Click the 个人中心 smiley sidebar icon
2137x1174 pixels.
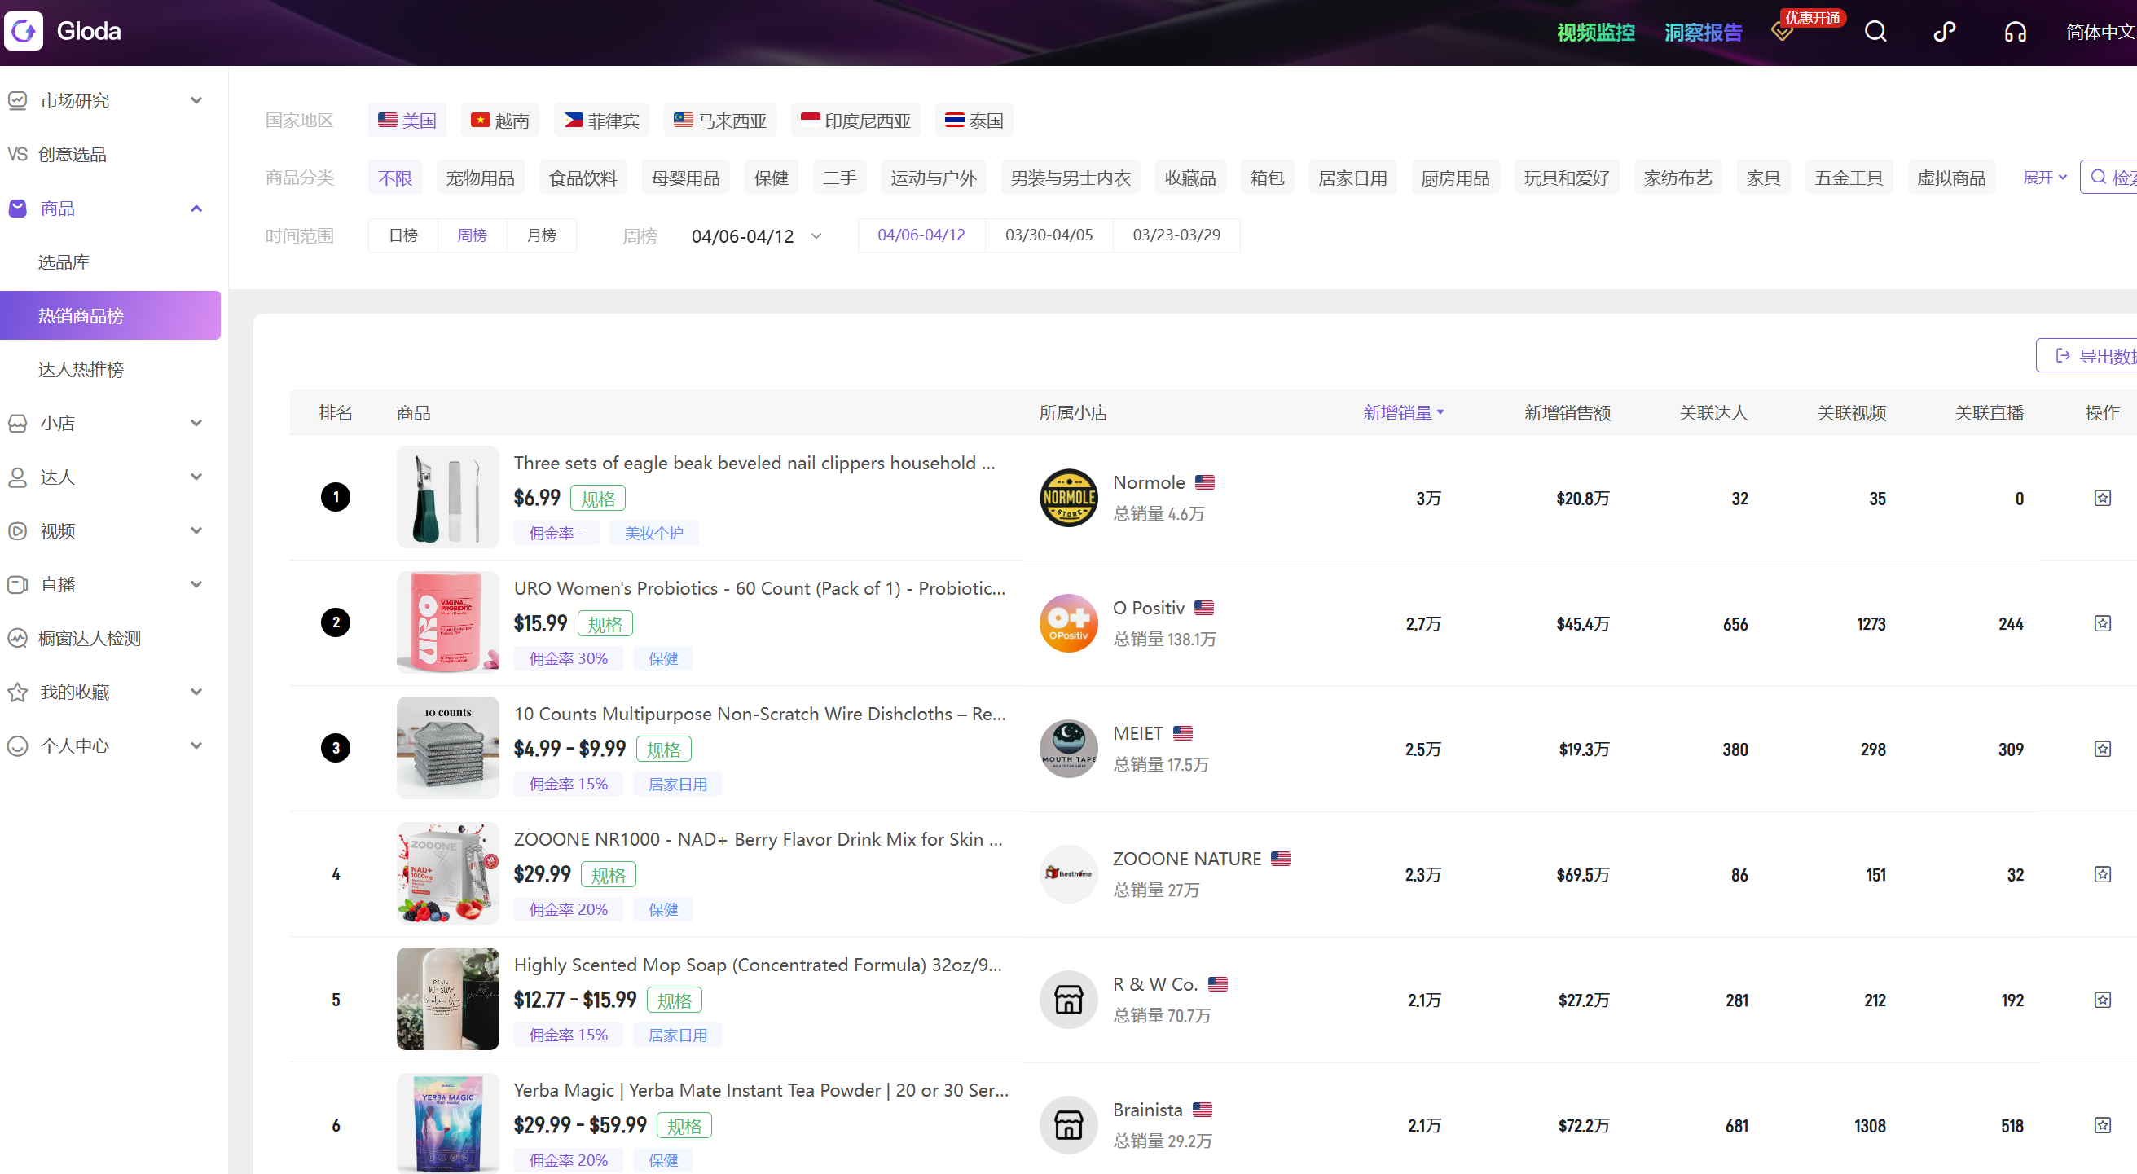coord(17,746)
